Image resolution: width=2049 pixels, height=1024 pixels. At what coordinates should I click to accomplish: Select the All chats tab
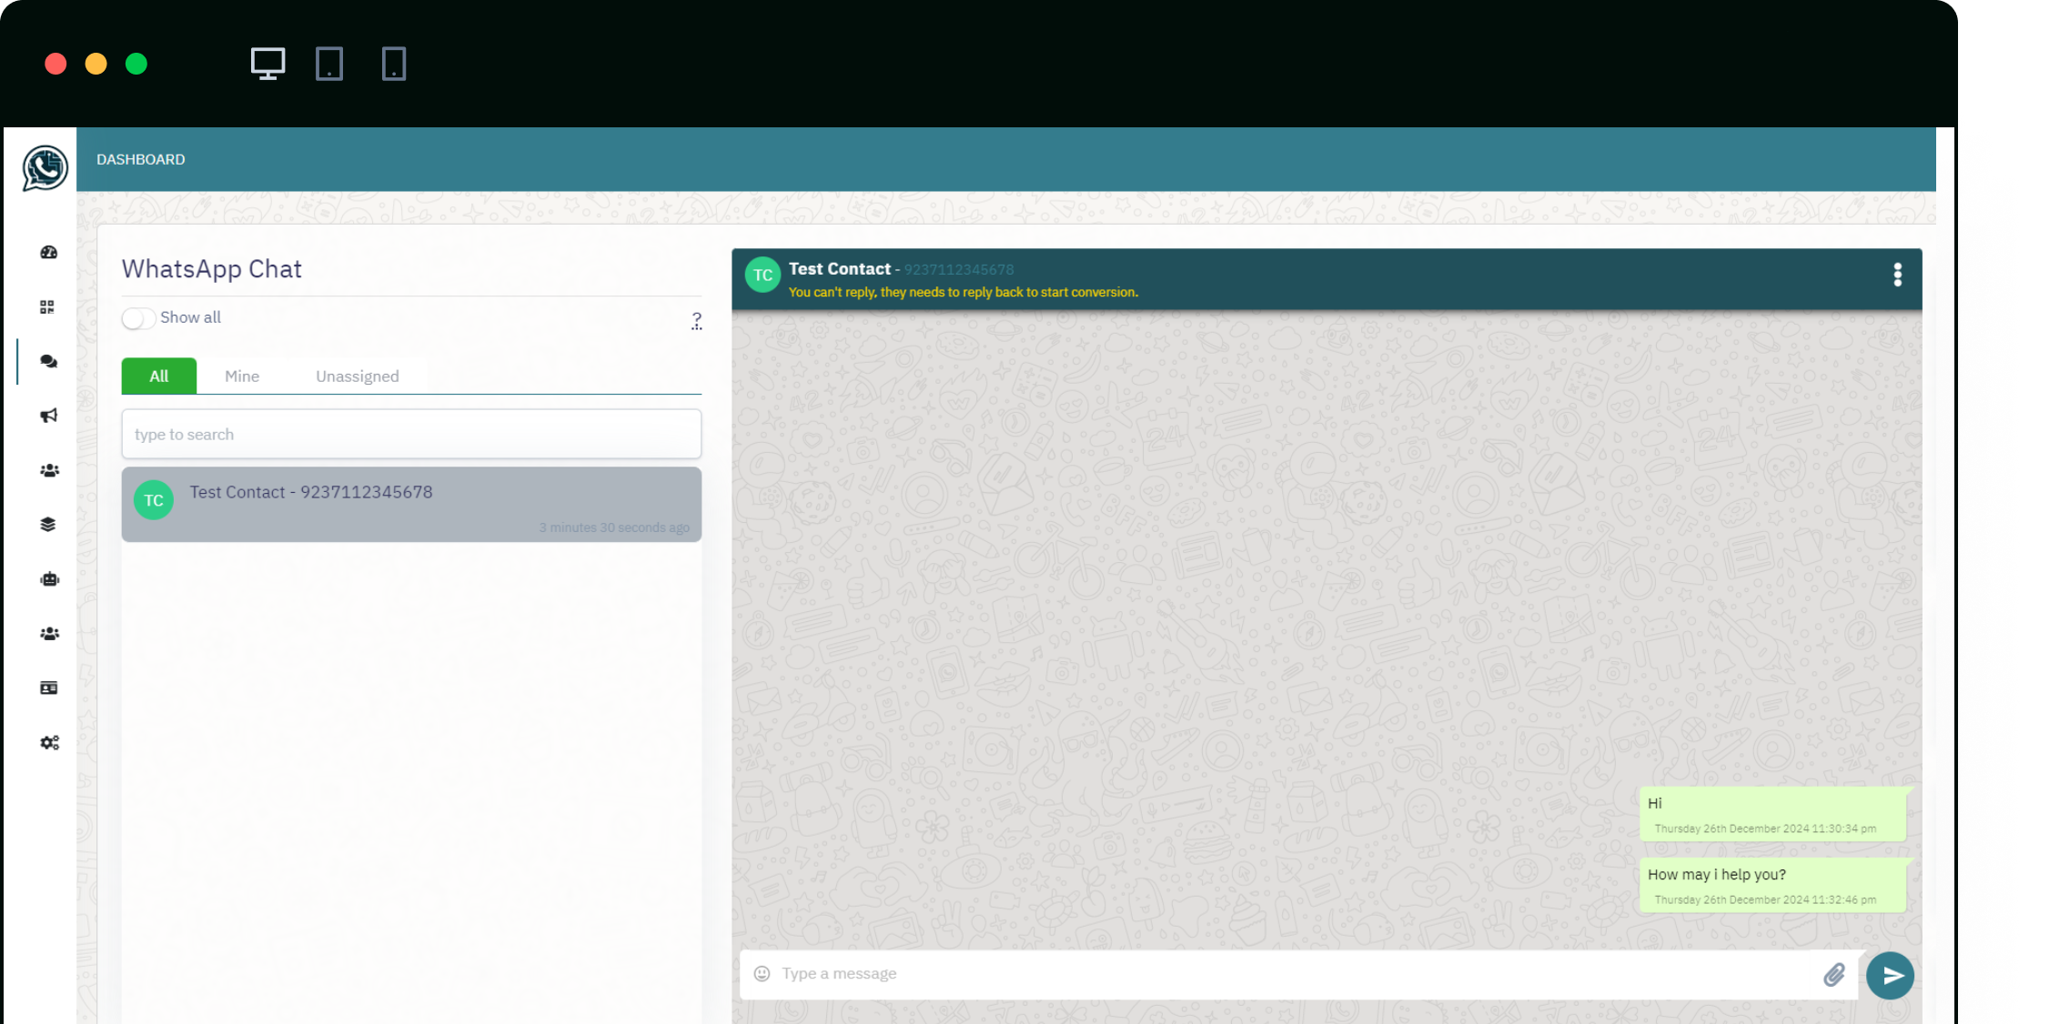pos(159,376)
